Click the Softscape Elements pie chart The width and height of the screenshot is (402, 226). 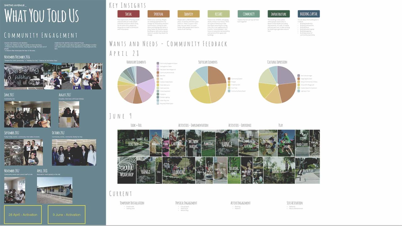[208, 85]
